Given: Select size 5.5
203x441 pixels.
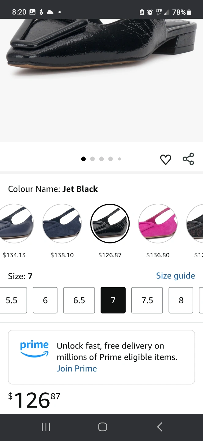Looking at the screenshot, I should [x=12, y=300].
